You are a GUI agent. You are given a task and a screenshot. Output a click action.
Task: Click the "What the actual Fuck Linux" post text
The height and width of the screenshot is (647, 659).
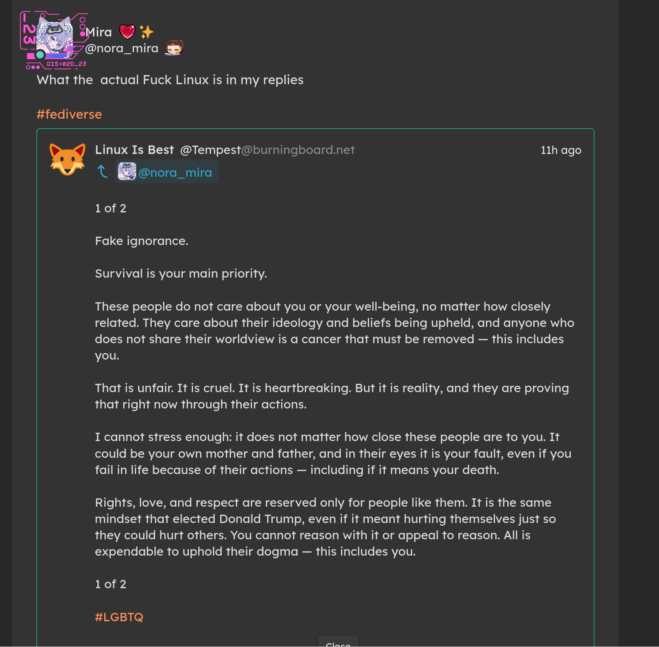pos(170,80)
